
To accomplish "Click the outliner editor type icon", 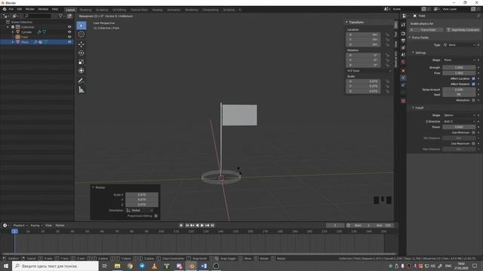I will point(6,16).
